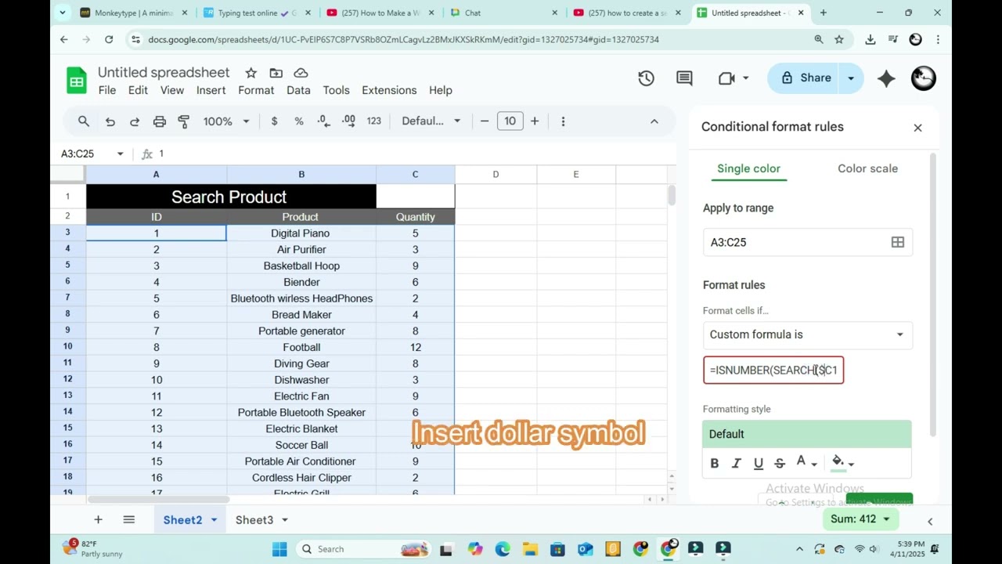
Task: Activate the paint format roller
Action: click(x=184, y=121)
